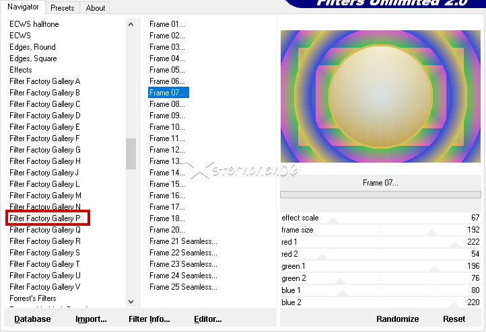Viewport: 486px width, 332px height.
Task: Click the category list scroll-down arrow
Action: [131, 301]
